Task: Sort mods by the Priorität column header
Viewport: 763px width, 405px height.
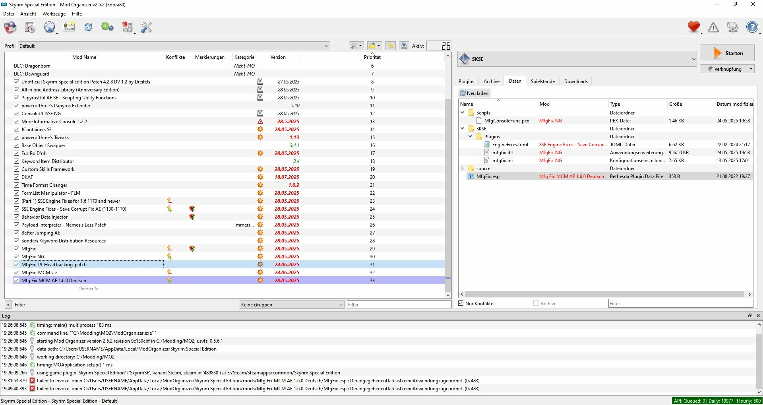Action: tap(372, 57)
